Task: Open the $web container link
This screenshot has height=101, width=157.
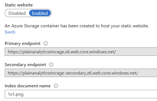Action: [x=10, y=32]
